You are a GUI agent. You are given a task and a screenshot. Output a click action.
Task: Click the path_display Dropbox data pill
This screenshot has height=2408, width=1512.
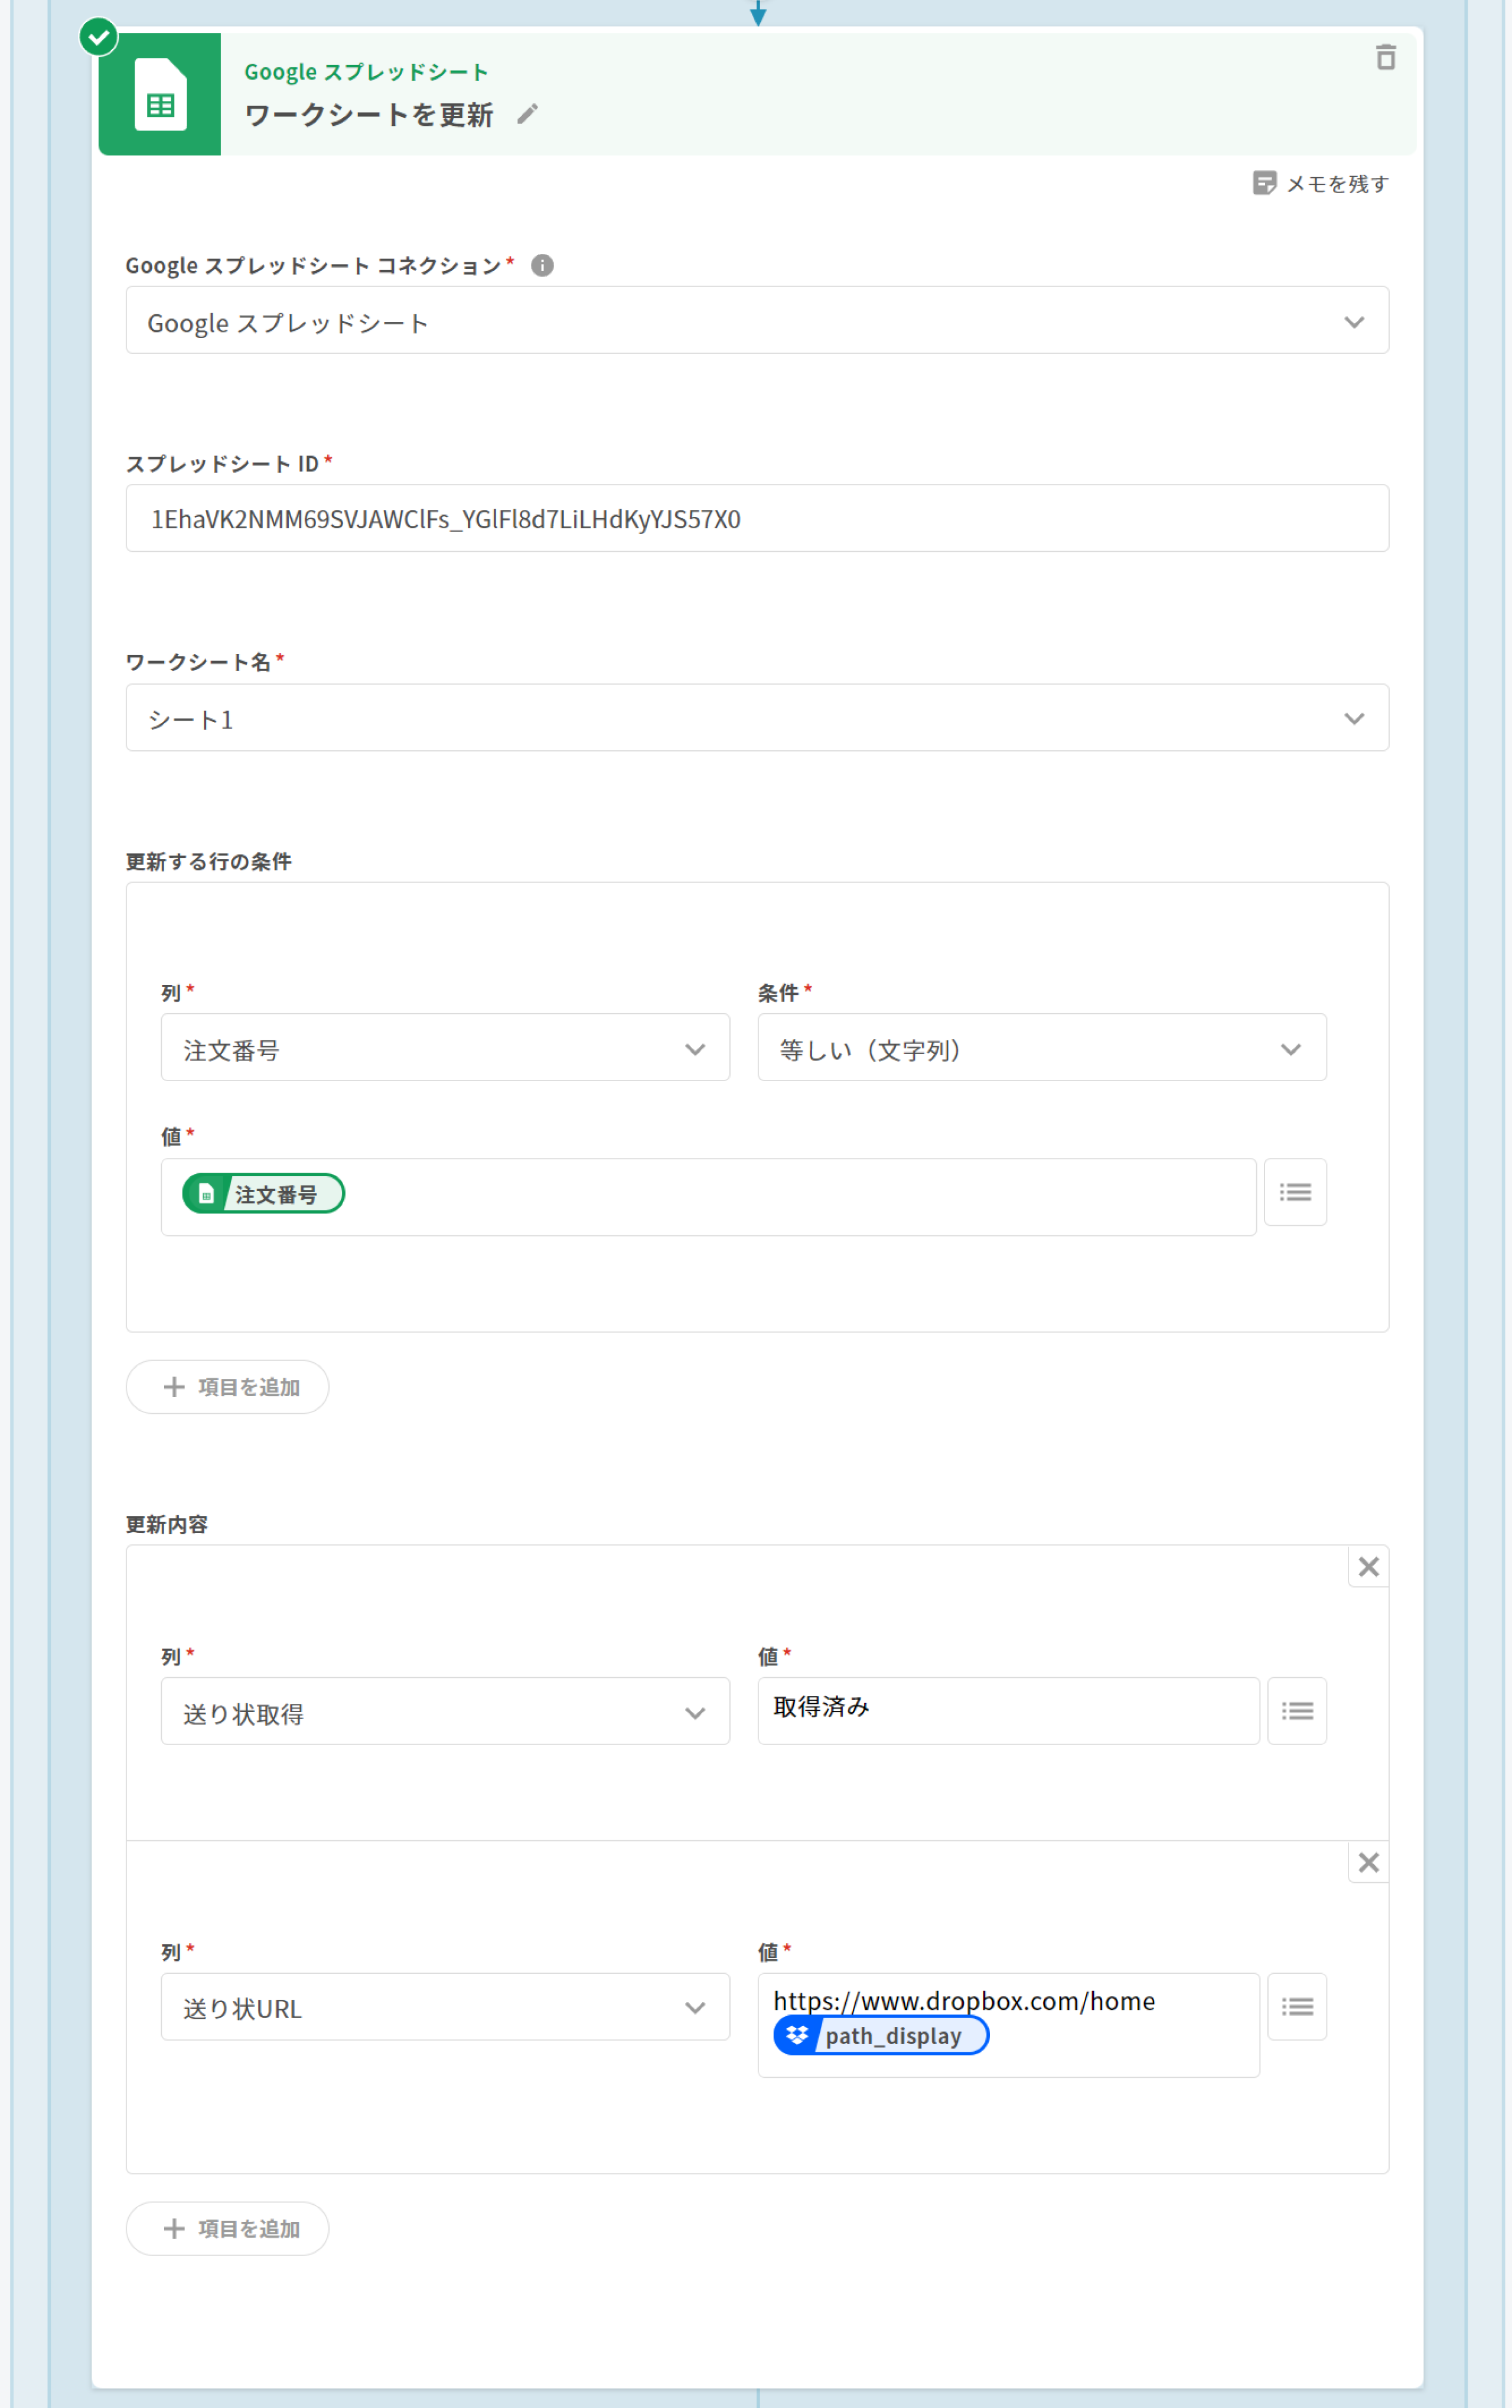click(x=881, y=2035)
